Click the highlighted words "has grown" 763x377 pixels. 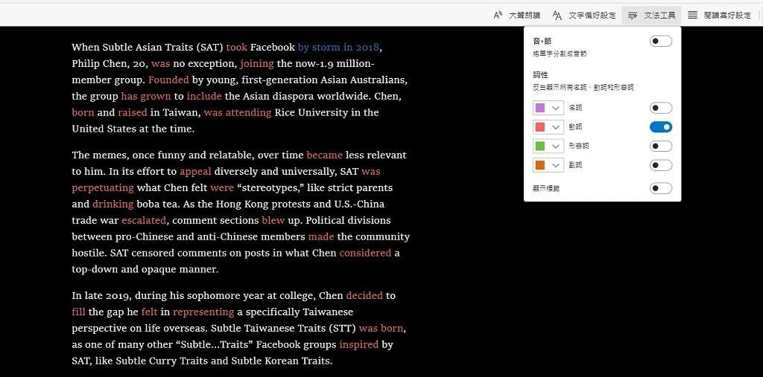click(x=146, y=96)
